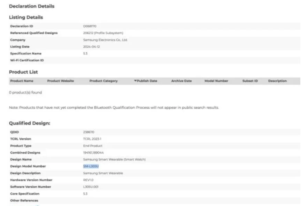Sort by the Product Category column header
The width and height of the screenshot is (305, 206).
tap(103, 81)
